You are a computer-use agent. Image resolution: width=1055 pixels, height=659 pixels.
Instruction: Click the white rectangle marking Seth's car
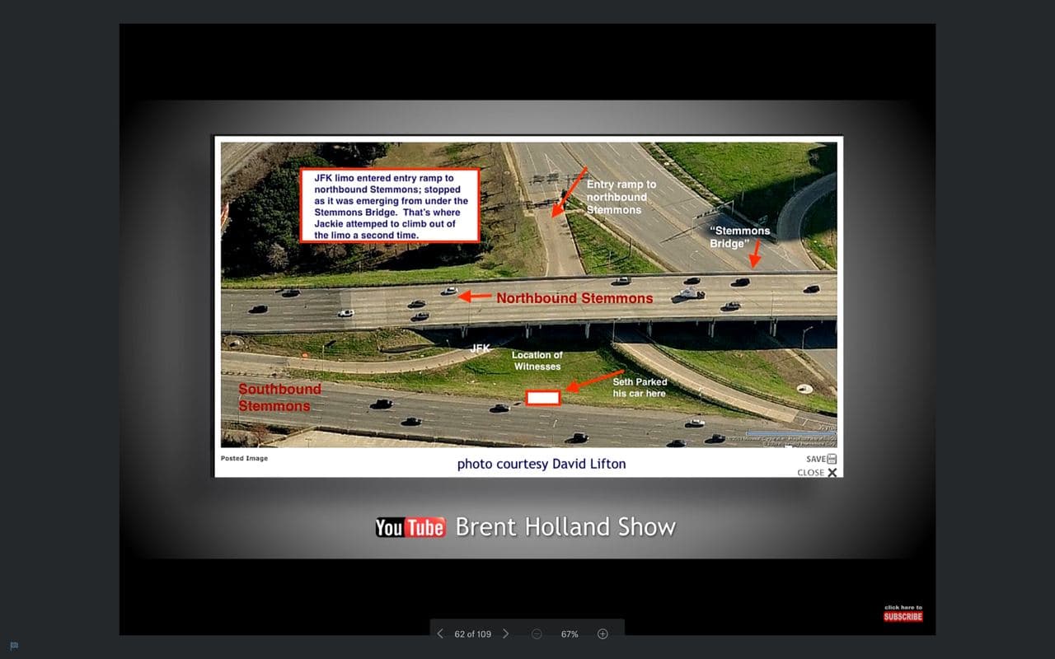(543, 398)
